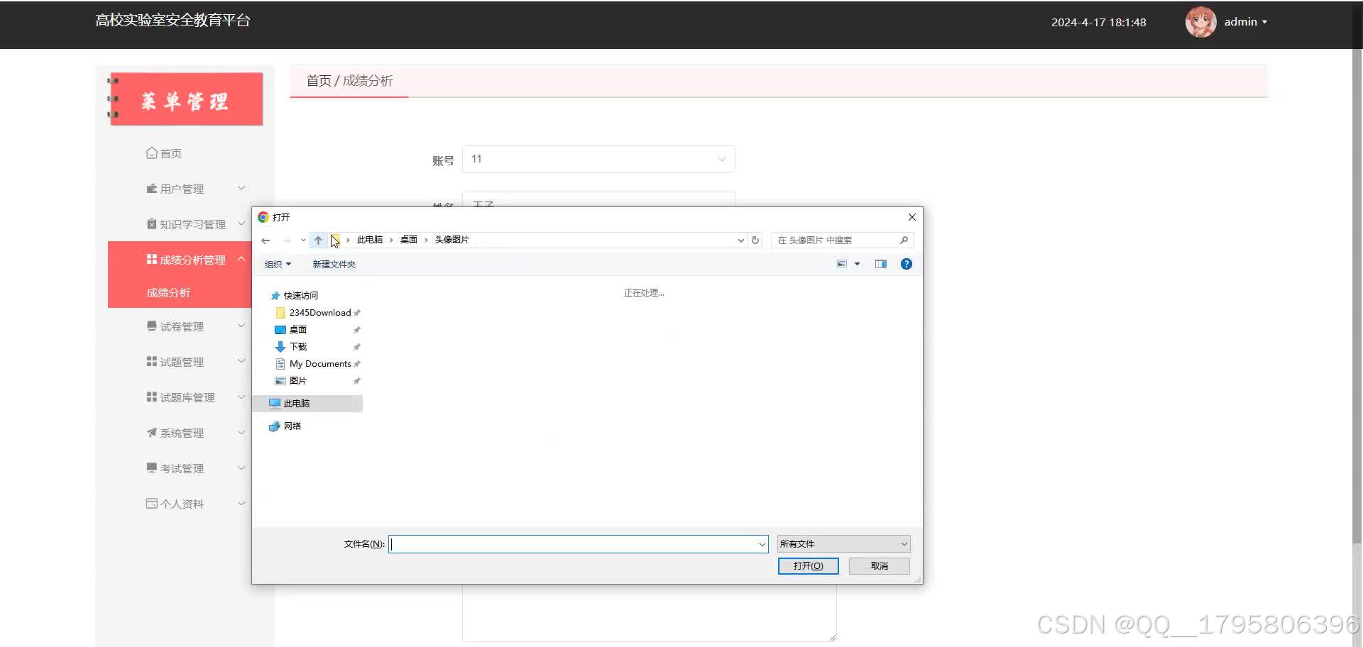
Task: Click 桌面 in the breadcrumb path
Action: tap(408, 240)
